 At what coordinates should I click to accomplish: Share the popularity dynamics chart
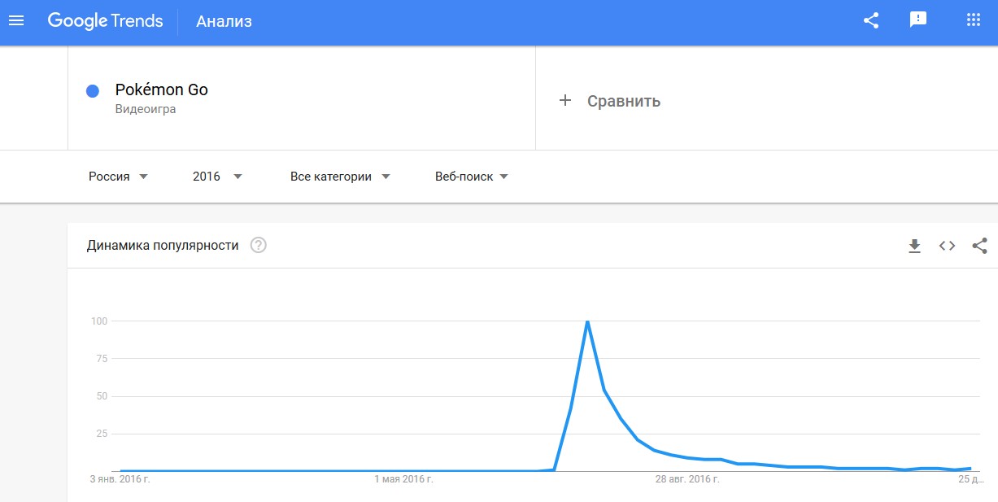click(979, 246)
